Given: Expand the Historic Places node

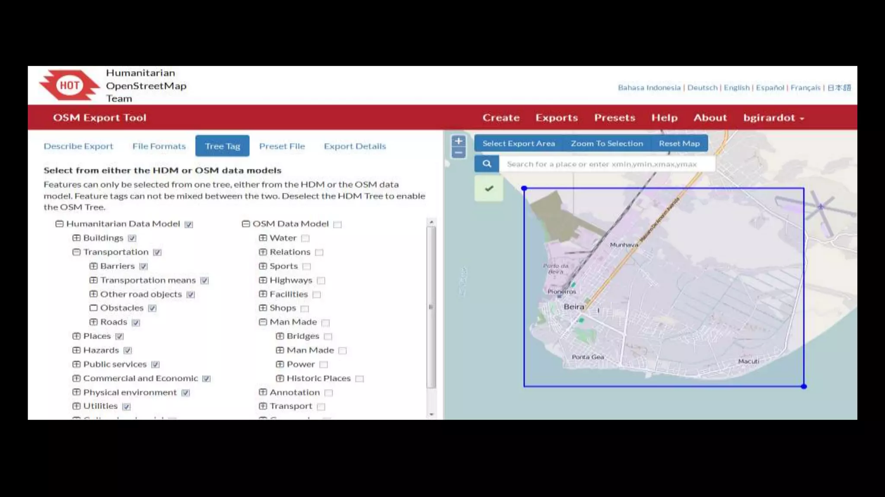Looking at the screenshot, I should tap(280, 378).
